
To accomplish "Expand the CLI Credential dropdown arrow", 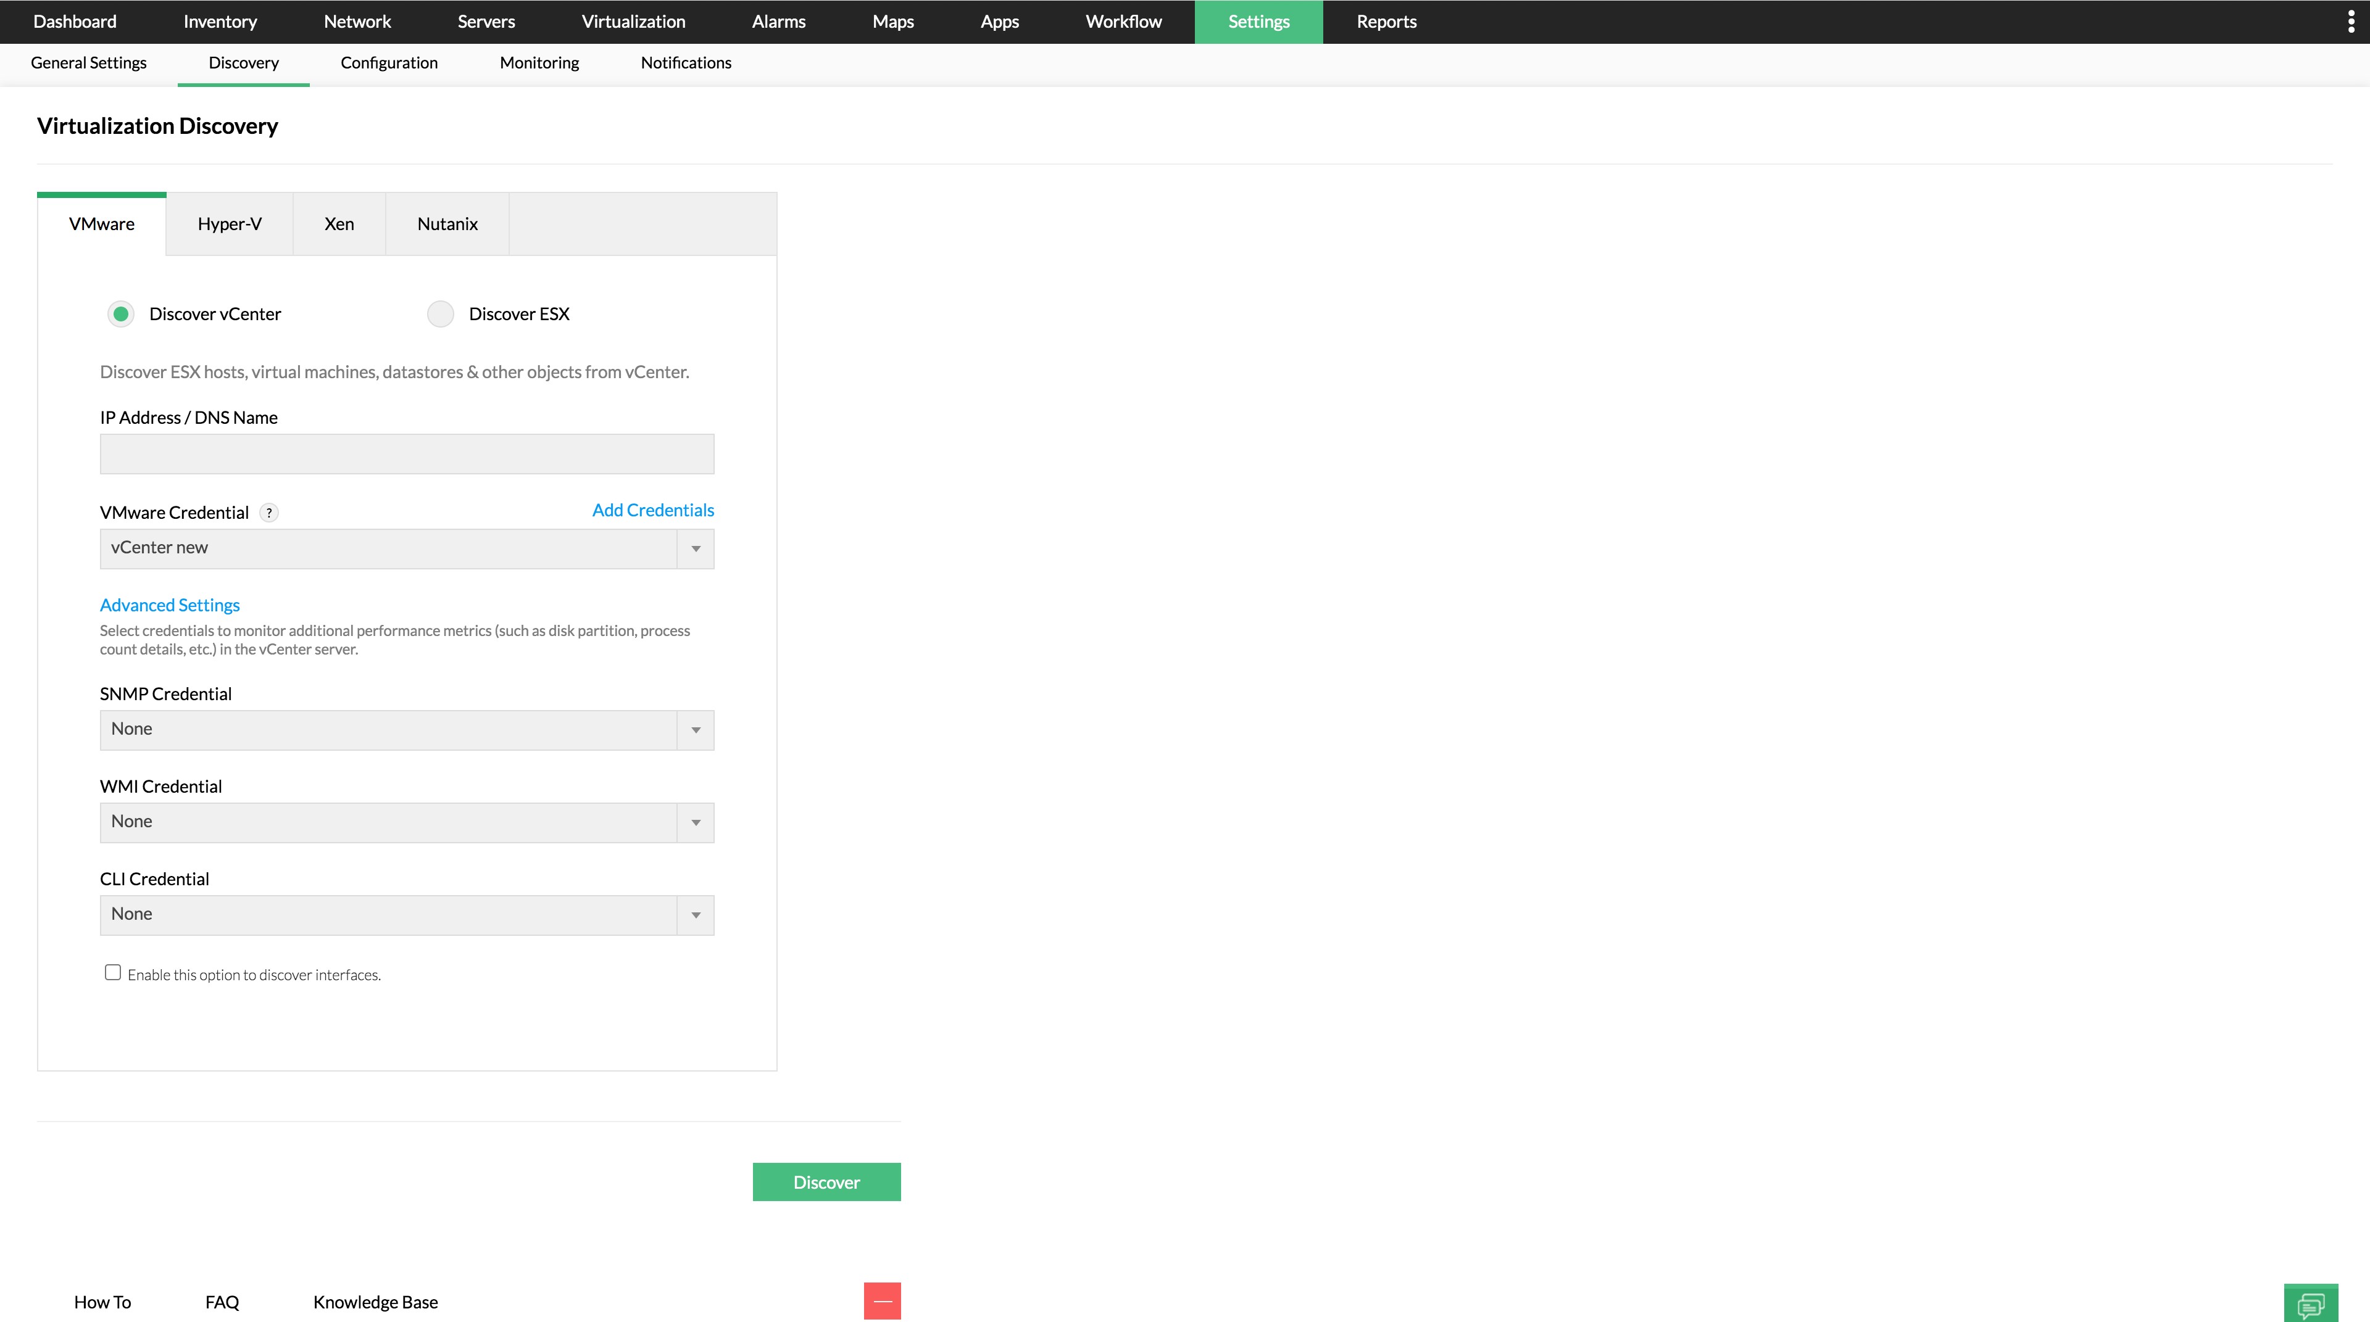I will [x=696, y=915].
